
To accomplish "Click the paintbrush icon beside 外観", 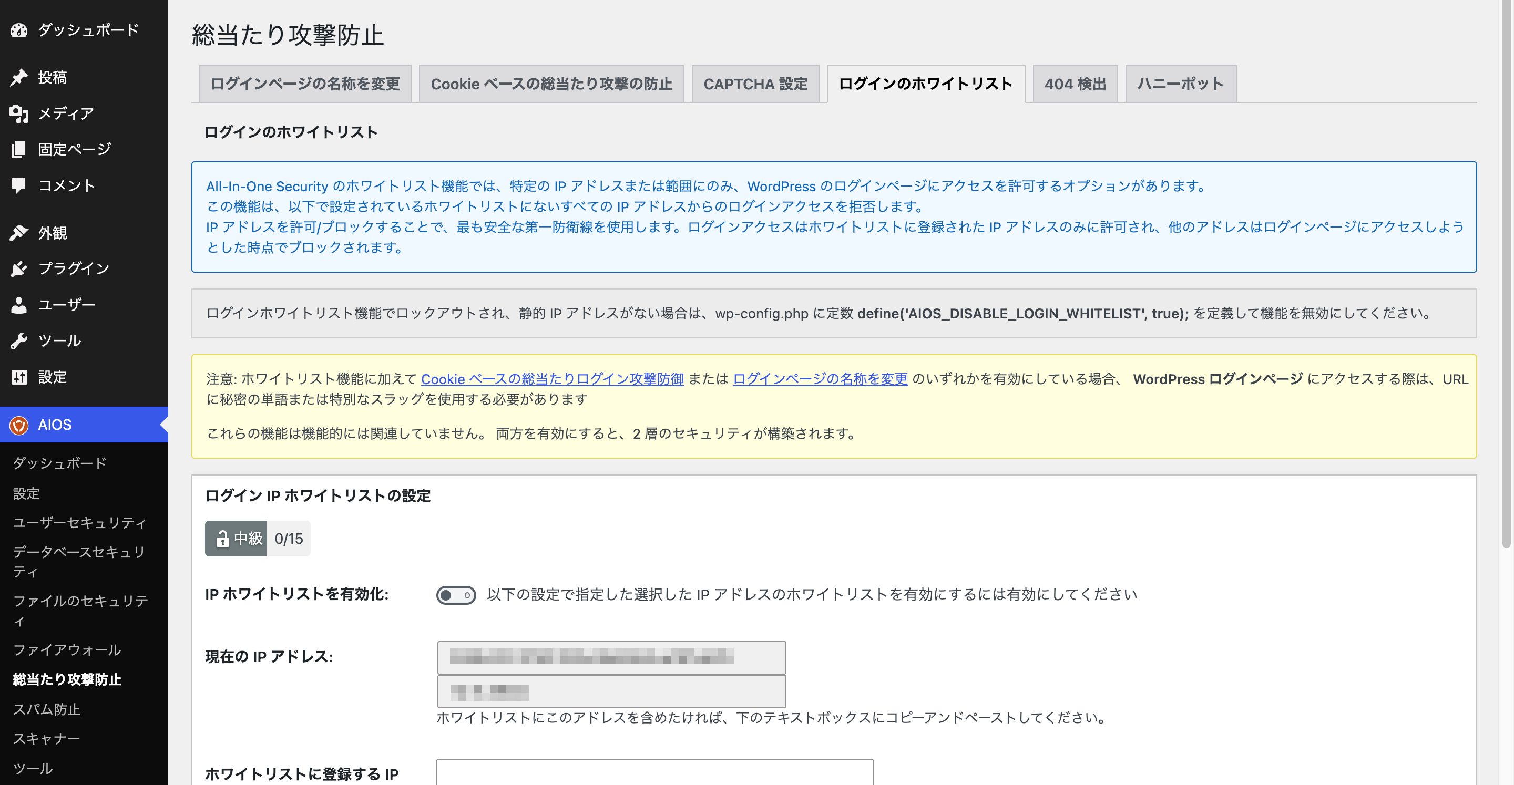I will click(x=19, y=233).
